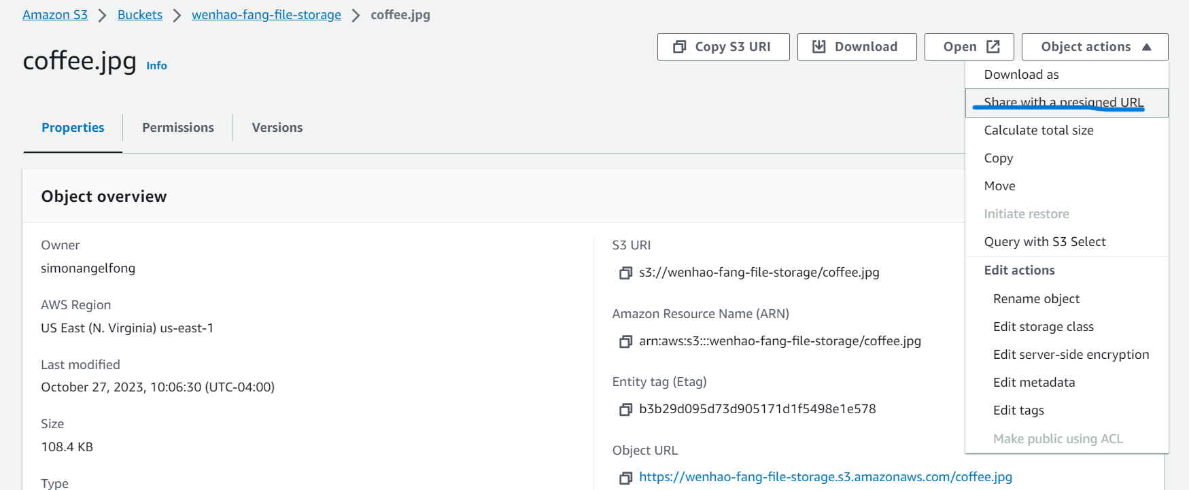Choose Calculate total size menu entry

click(1067, 130)
